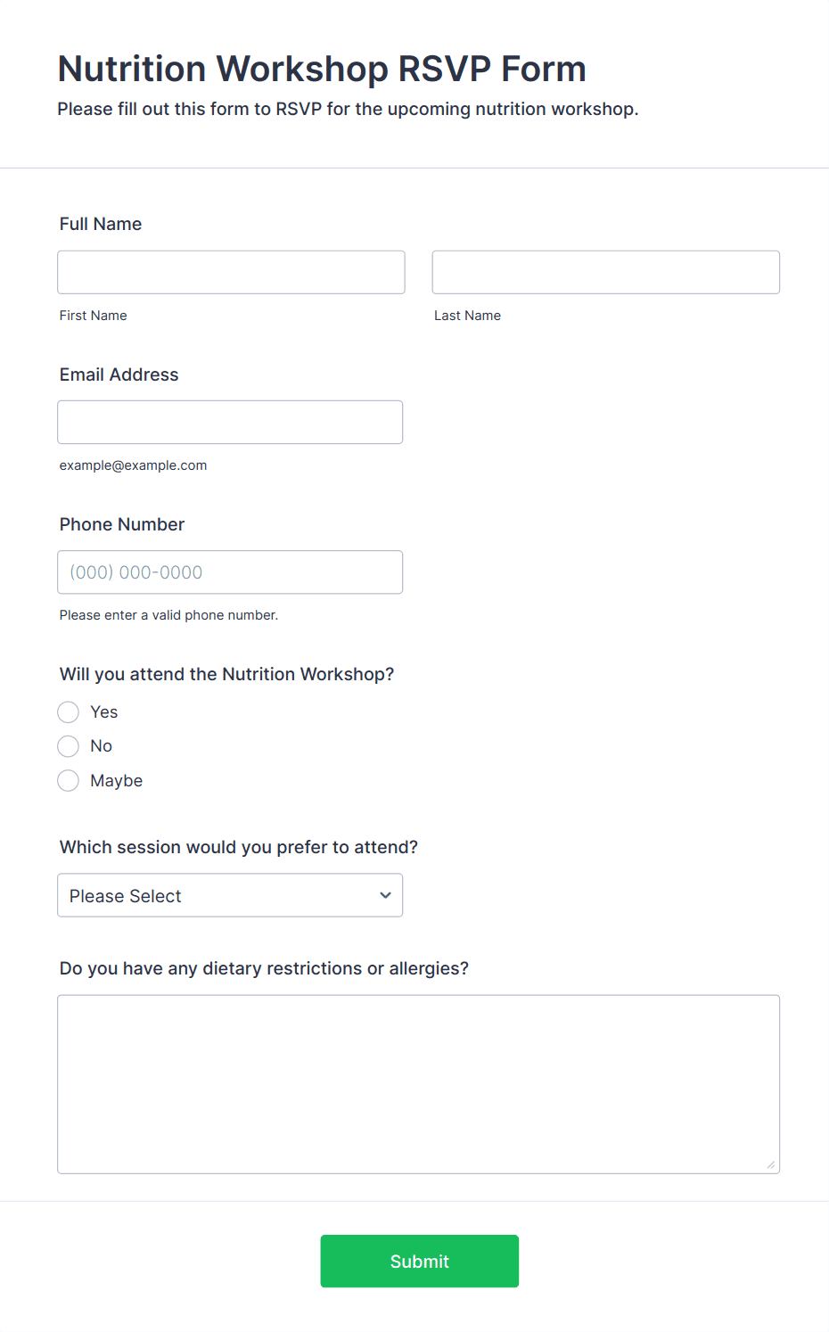Click the session dropdown chevron arrow
This screenshot has width=829, height=1332.
(x=385, y=895)
